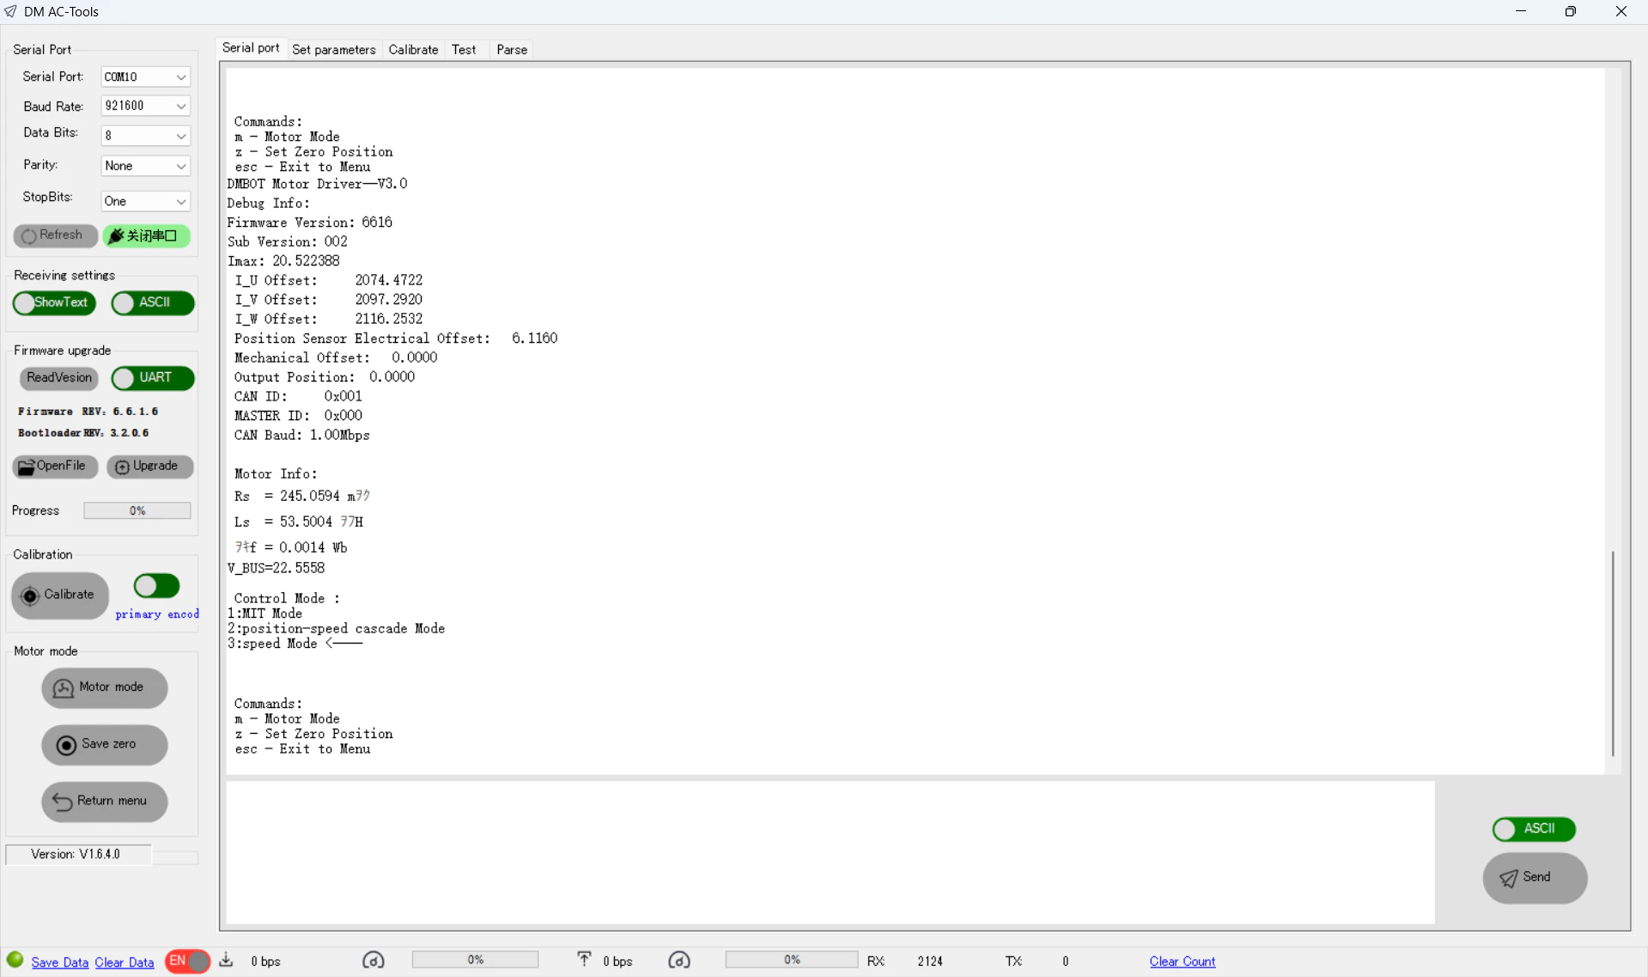Viewport: 1648px width, 977px height.
Task: Click the Motor mode button
Action: pyautogui.click(x=105, y=687)
